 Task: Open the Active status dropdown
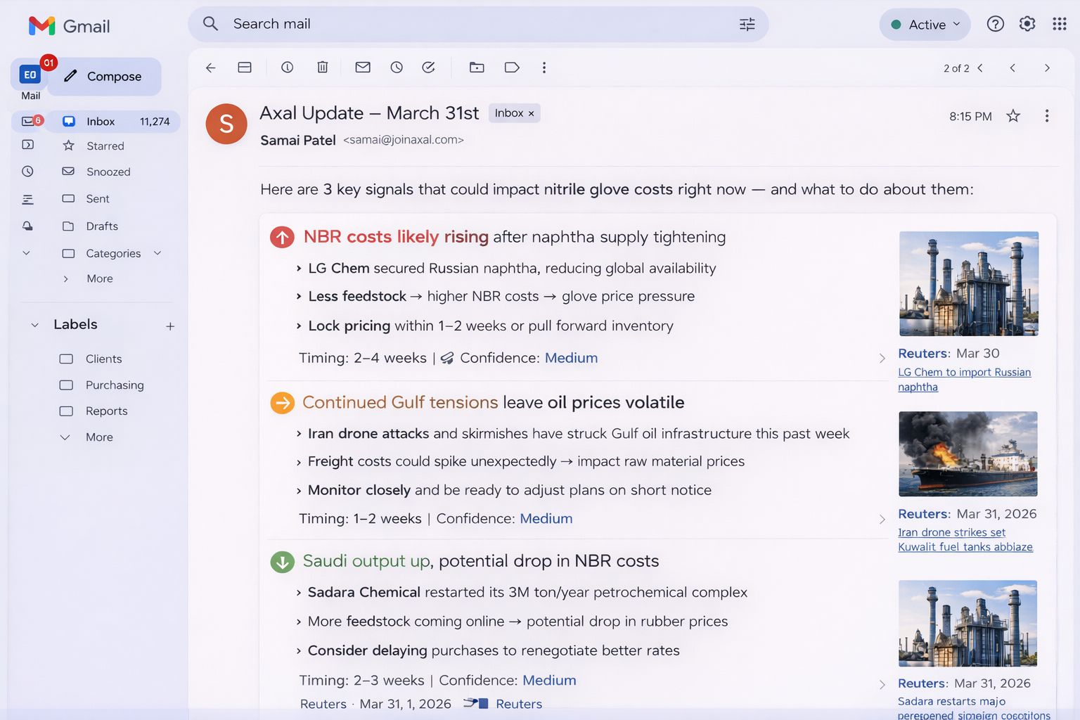tap(925, 25)
